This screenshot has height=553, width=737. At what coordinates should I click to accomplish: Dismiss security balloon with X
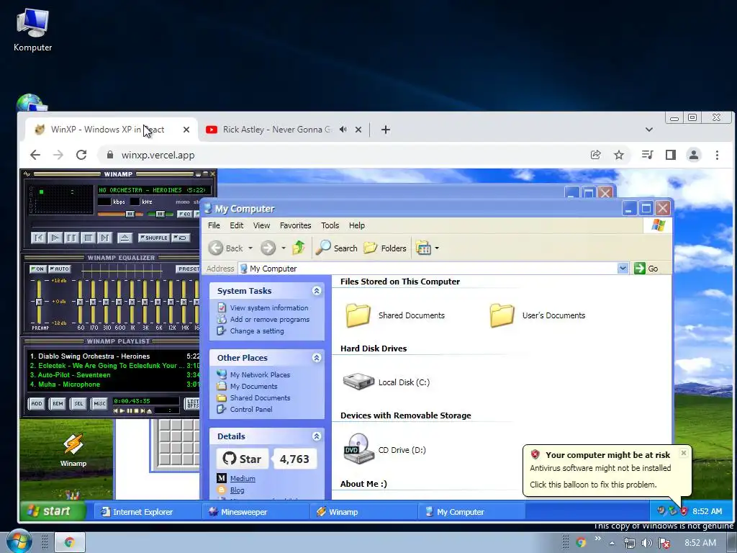coord(684,453)
